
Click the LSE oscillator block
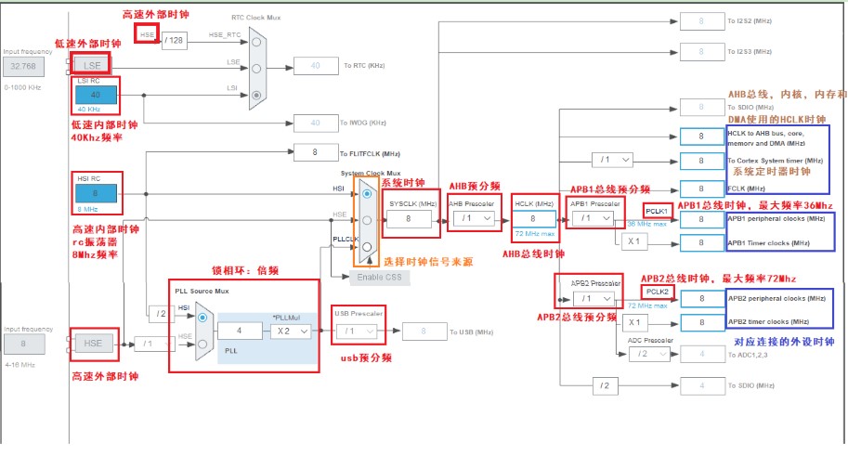93,63
